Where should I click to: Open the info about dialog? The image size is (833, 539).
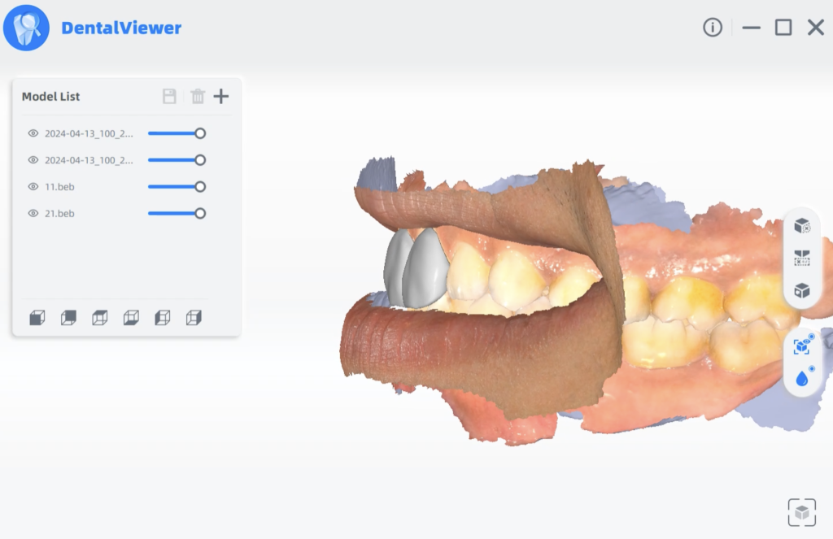click(x=713, y=27)
